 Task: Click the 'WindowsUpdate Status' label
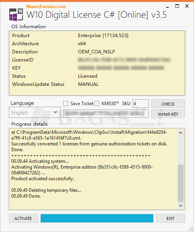(38, 84)
